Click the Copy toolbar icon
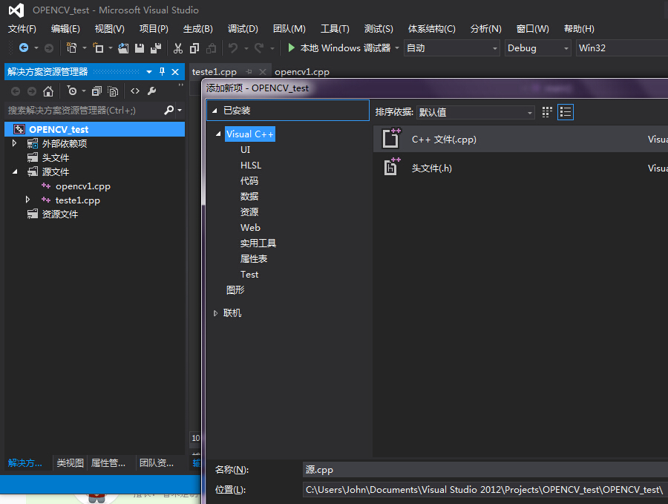The image size is (668, 504). pyautogui.click(x=194, y=48)
